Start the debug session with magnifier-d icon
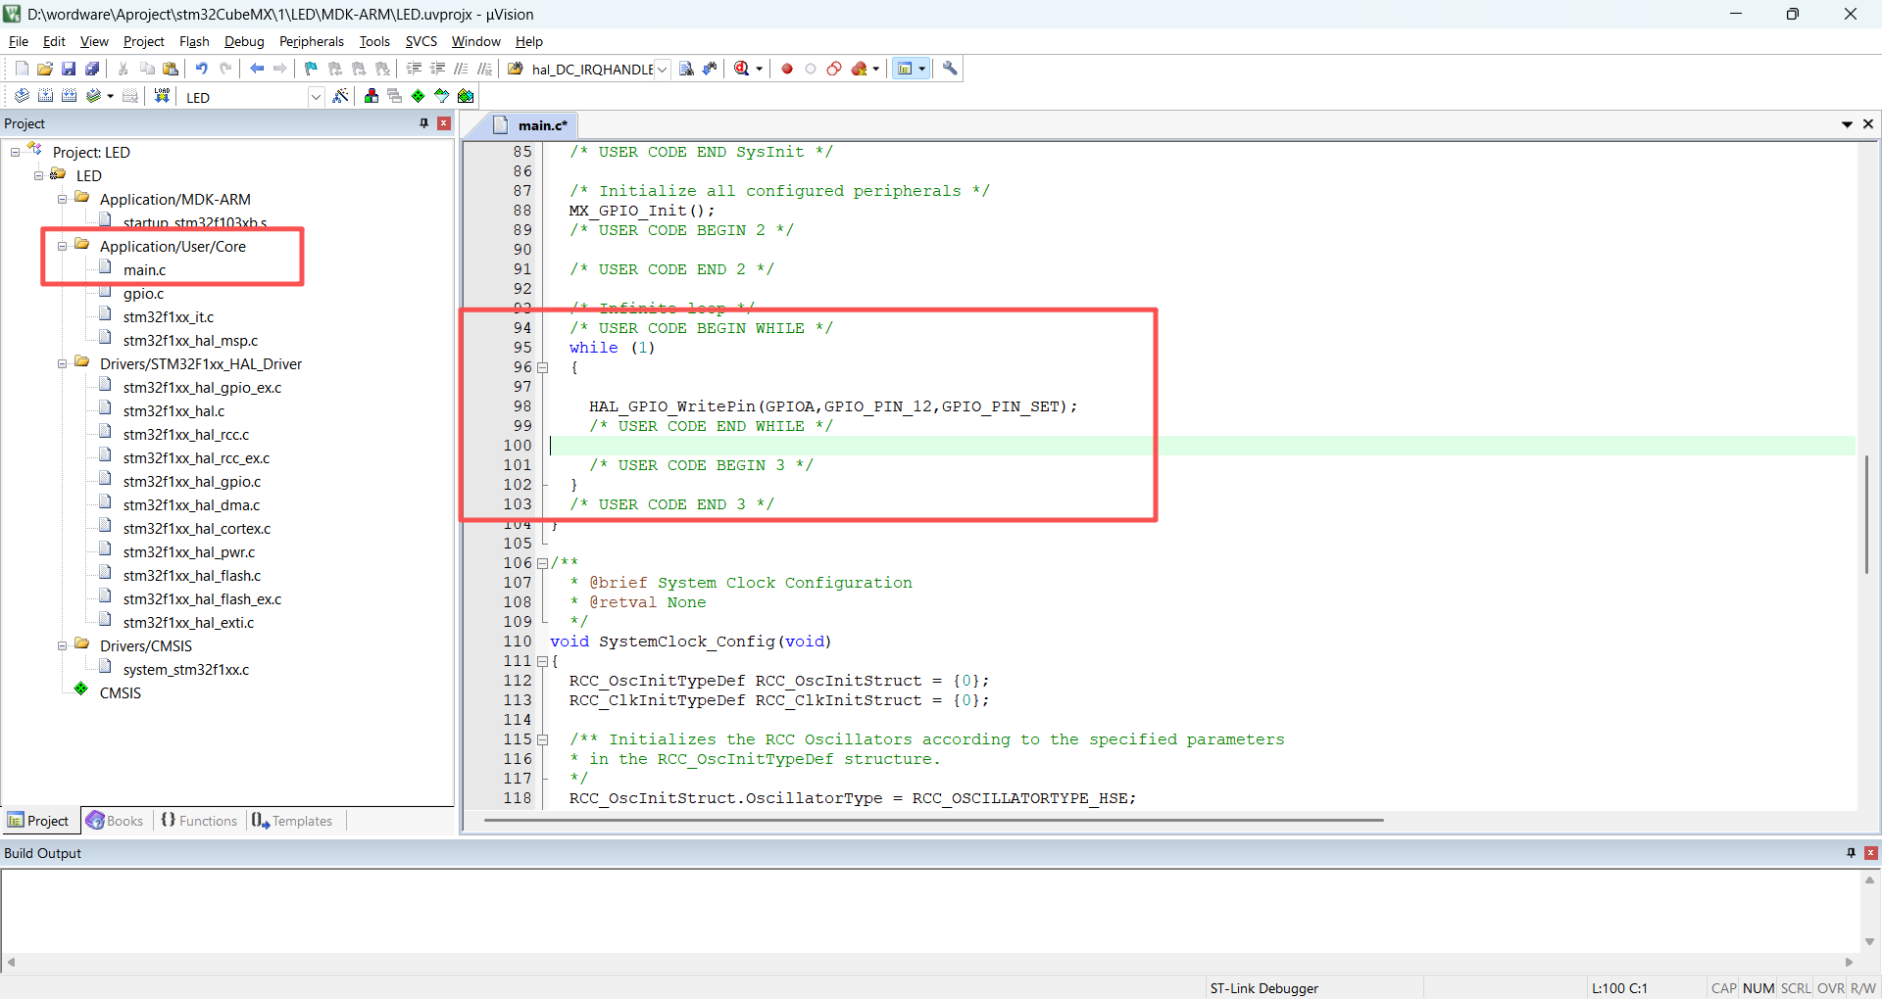The width and height of the screenshot is (1882, 999). (x=742, y=69)
